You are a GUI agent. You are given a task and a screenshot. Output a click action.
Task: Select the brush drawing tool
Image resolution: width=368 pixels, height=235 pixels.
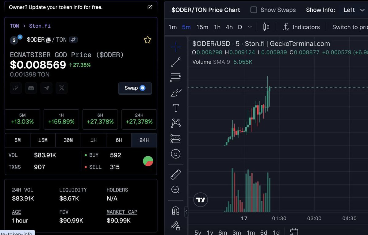point(176,93)
